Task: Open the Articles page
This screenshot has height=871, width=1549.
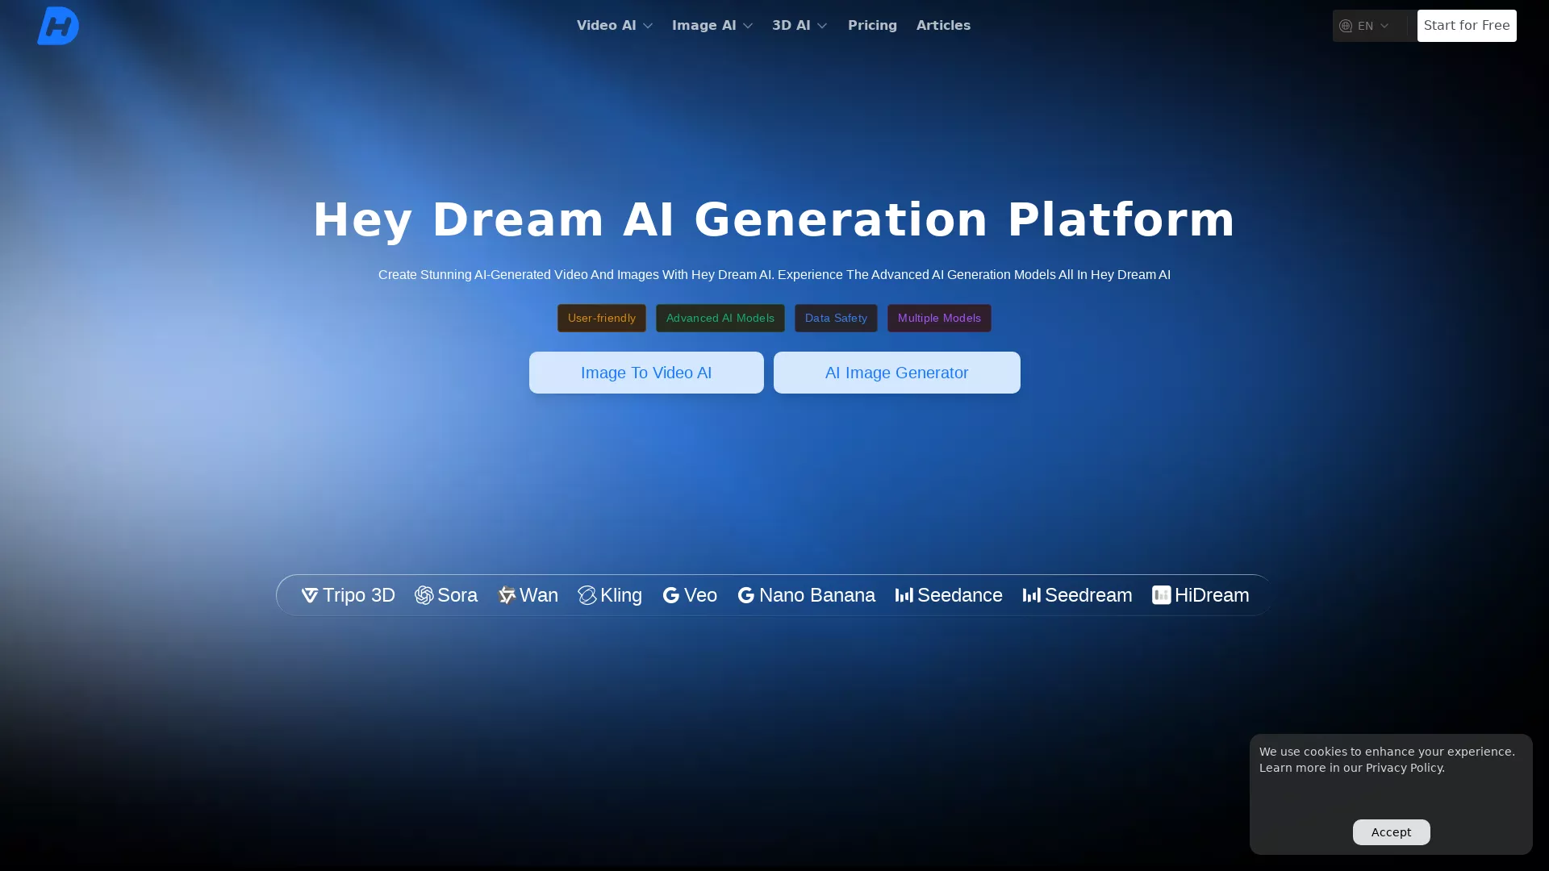Action: [x=943, y=25]
